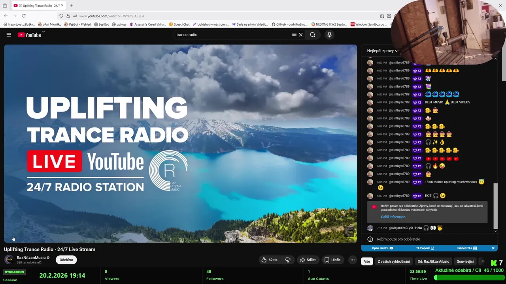506x284 pixels.
Task: Open the Sada na plnění chladic... bookmark
Action: [250, 24]
